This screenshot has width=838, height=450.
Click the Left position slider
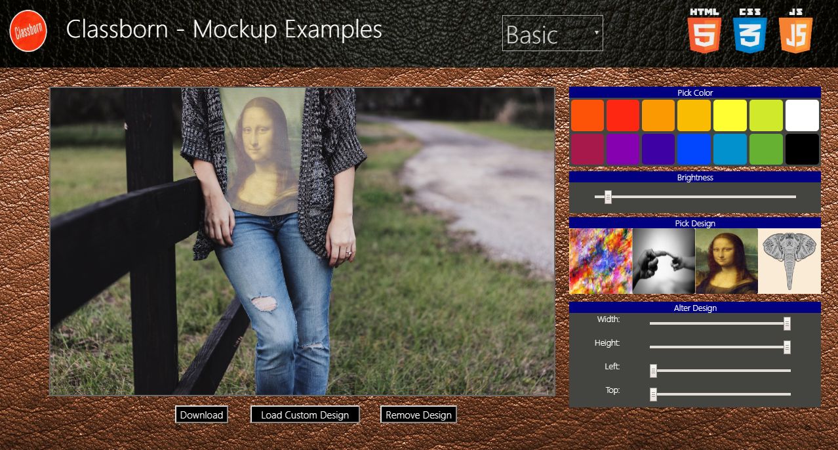click(720, 371)
